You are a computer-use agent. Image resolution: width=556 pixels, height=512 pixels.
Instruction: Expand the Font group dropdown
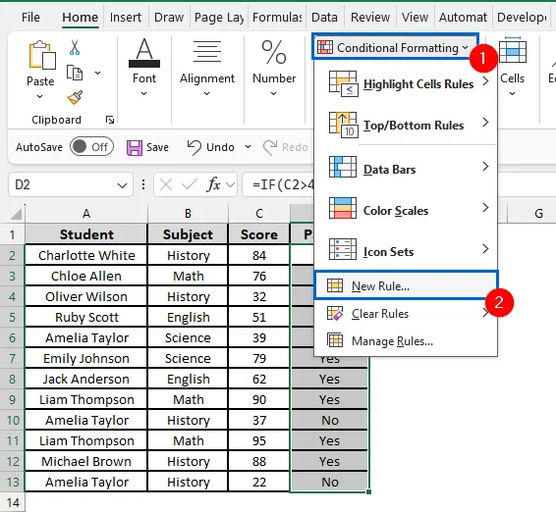click(143, 93)
